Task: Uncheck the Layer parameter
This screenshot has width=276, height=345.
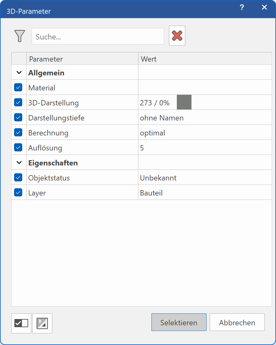Action: tap(18, 192)
